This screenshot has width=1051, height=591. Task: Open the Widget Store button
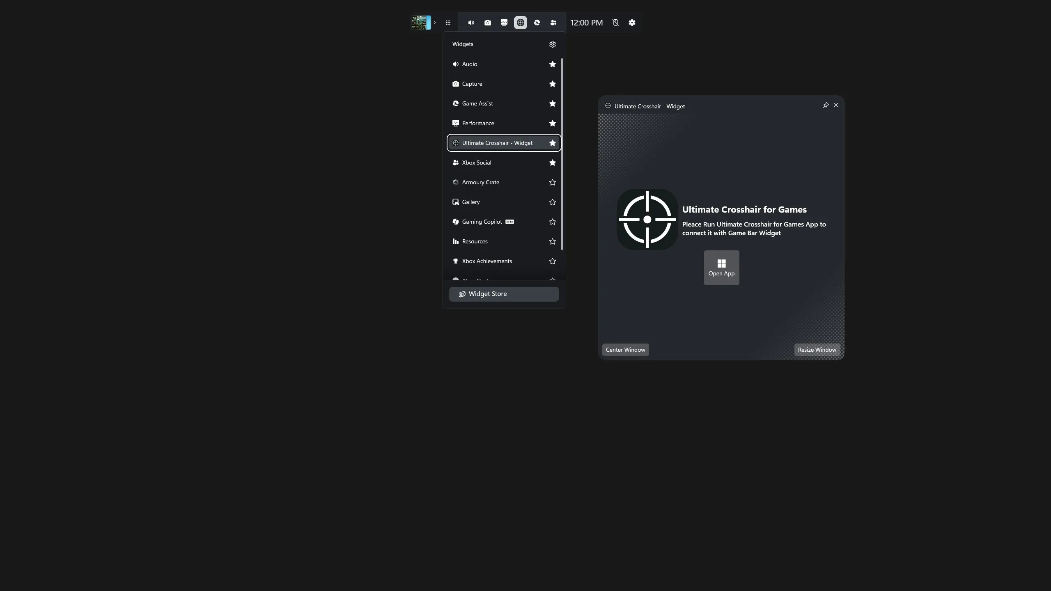pyautogui.click(x=504, y=294)
